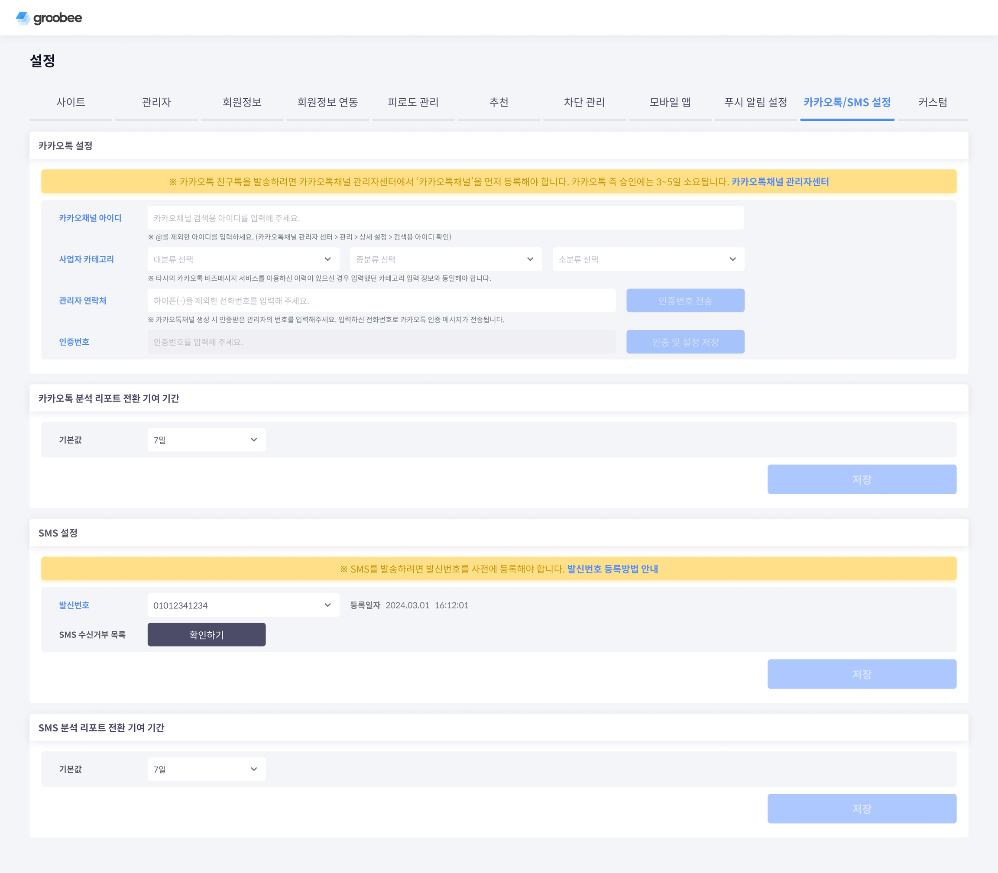Open the 발신번호 01012341234 dropdown
This screenshot has width=998, height=873.
tap(243, 605)
